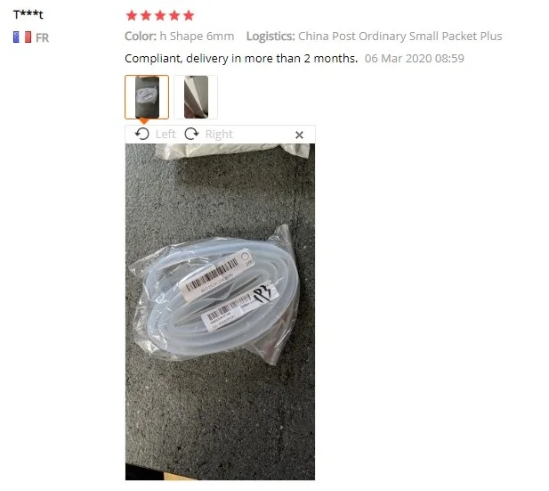Viewport: 549px width, 491px height.
Task: Click reviewer name T***t
Action: (x=28, y=15)
